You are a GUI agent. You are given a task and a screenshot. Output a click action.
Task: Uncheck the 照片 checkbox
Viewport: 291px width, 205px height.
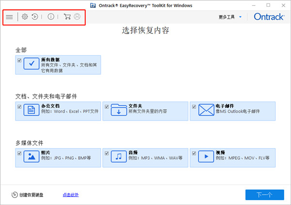point(19,154)
